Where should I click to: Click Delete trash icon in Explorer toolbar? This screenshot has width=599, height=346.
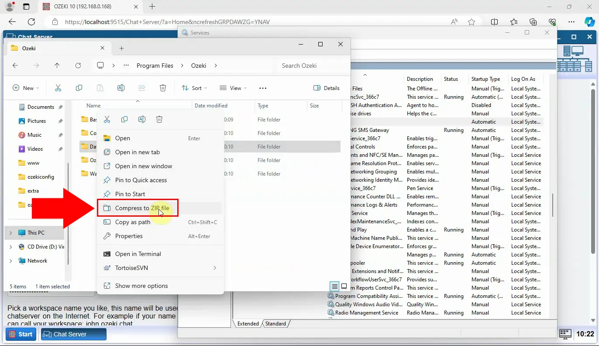(163, 88)
